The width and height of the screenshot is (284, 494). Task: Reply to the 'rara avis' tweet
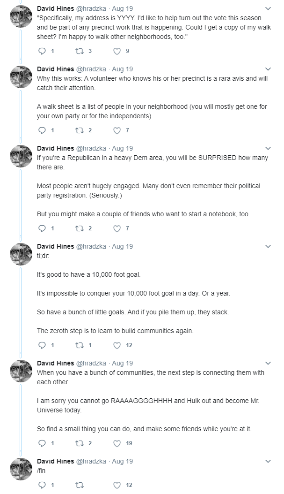pyautogui.click(x=42, y=130)
